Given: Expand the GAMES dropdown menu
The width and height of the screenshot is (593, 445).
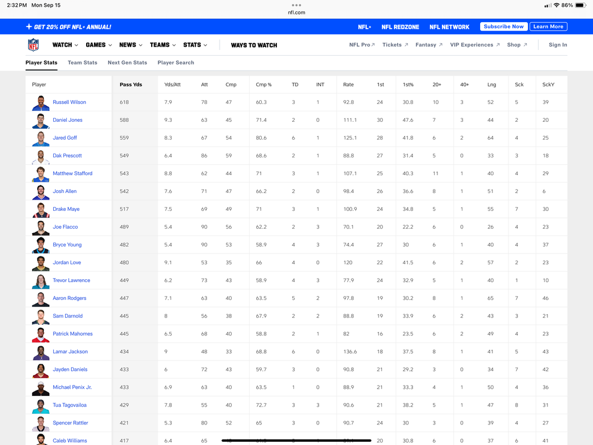Looking at the screenshot, I should (99, 44).
